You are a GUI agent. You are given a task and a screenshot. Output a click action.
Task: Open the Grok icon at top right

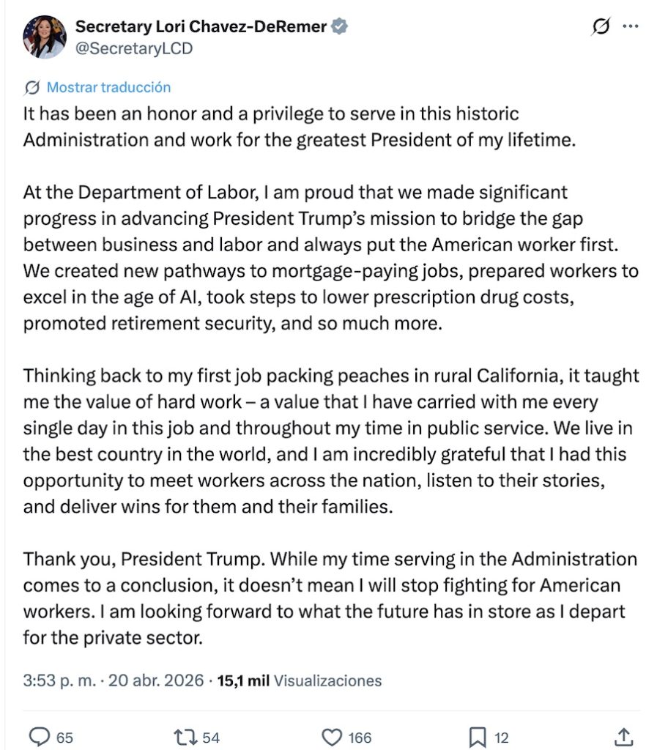(x=600, y=27)
